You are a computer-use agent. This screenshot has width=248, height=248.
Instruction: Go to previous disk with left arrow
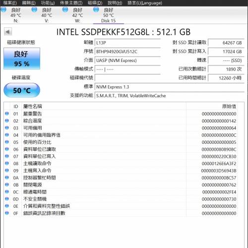(x=8, y=32)
